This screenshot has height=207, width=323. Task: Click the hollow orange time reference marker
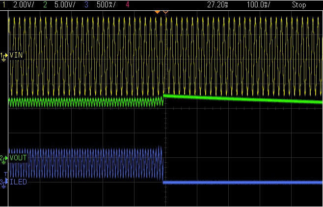click(x=165, y=11)
